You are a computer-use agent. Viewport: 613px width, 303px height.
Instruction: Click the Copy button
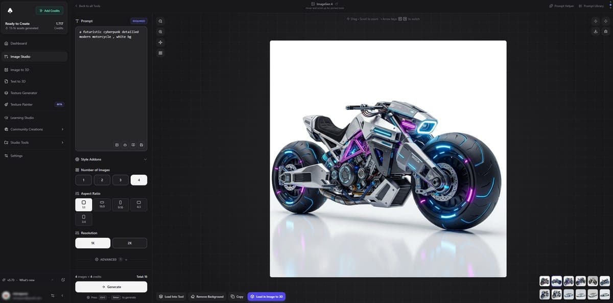click(x=237, y=296)
